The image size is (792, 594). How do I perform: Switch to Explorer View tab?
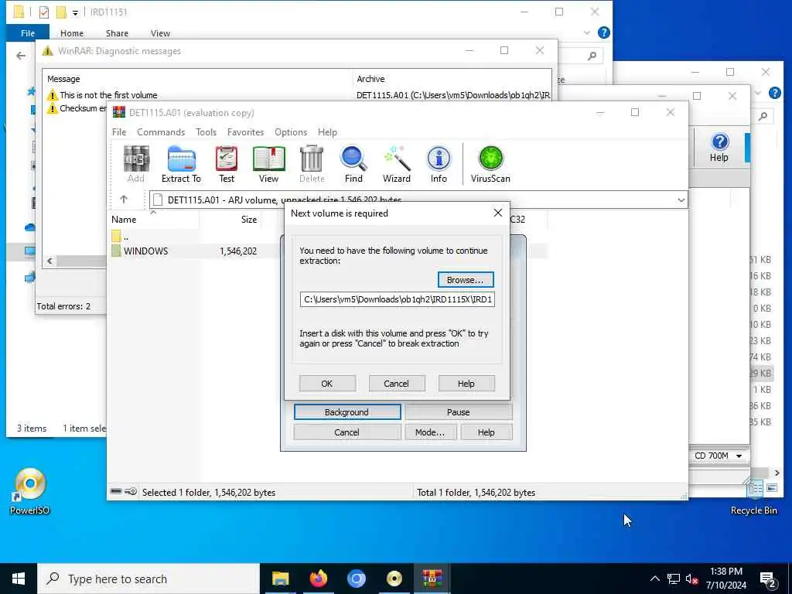[160, 33]
